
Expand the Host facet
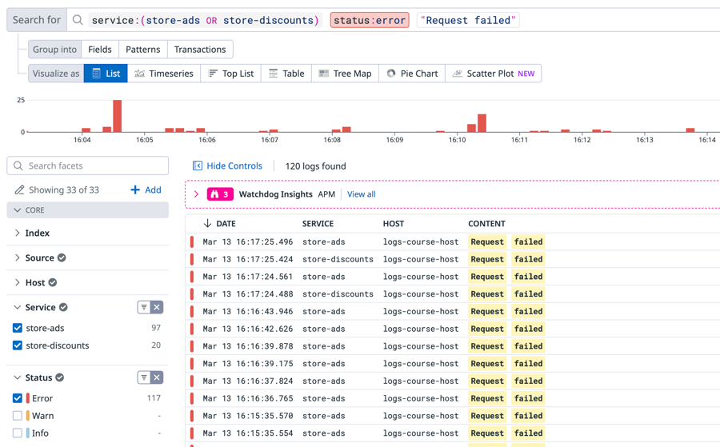(18, 282)
